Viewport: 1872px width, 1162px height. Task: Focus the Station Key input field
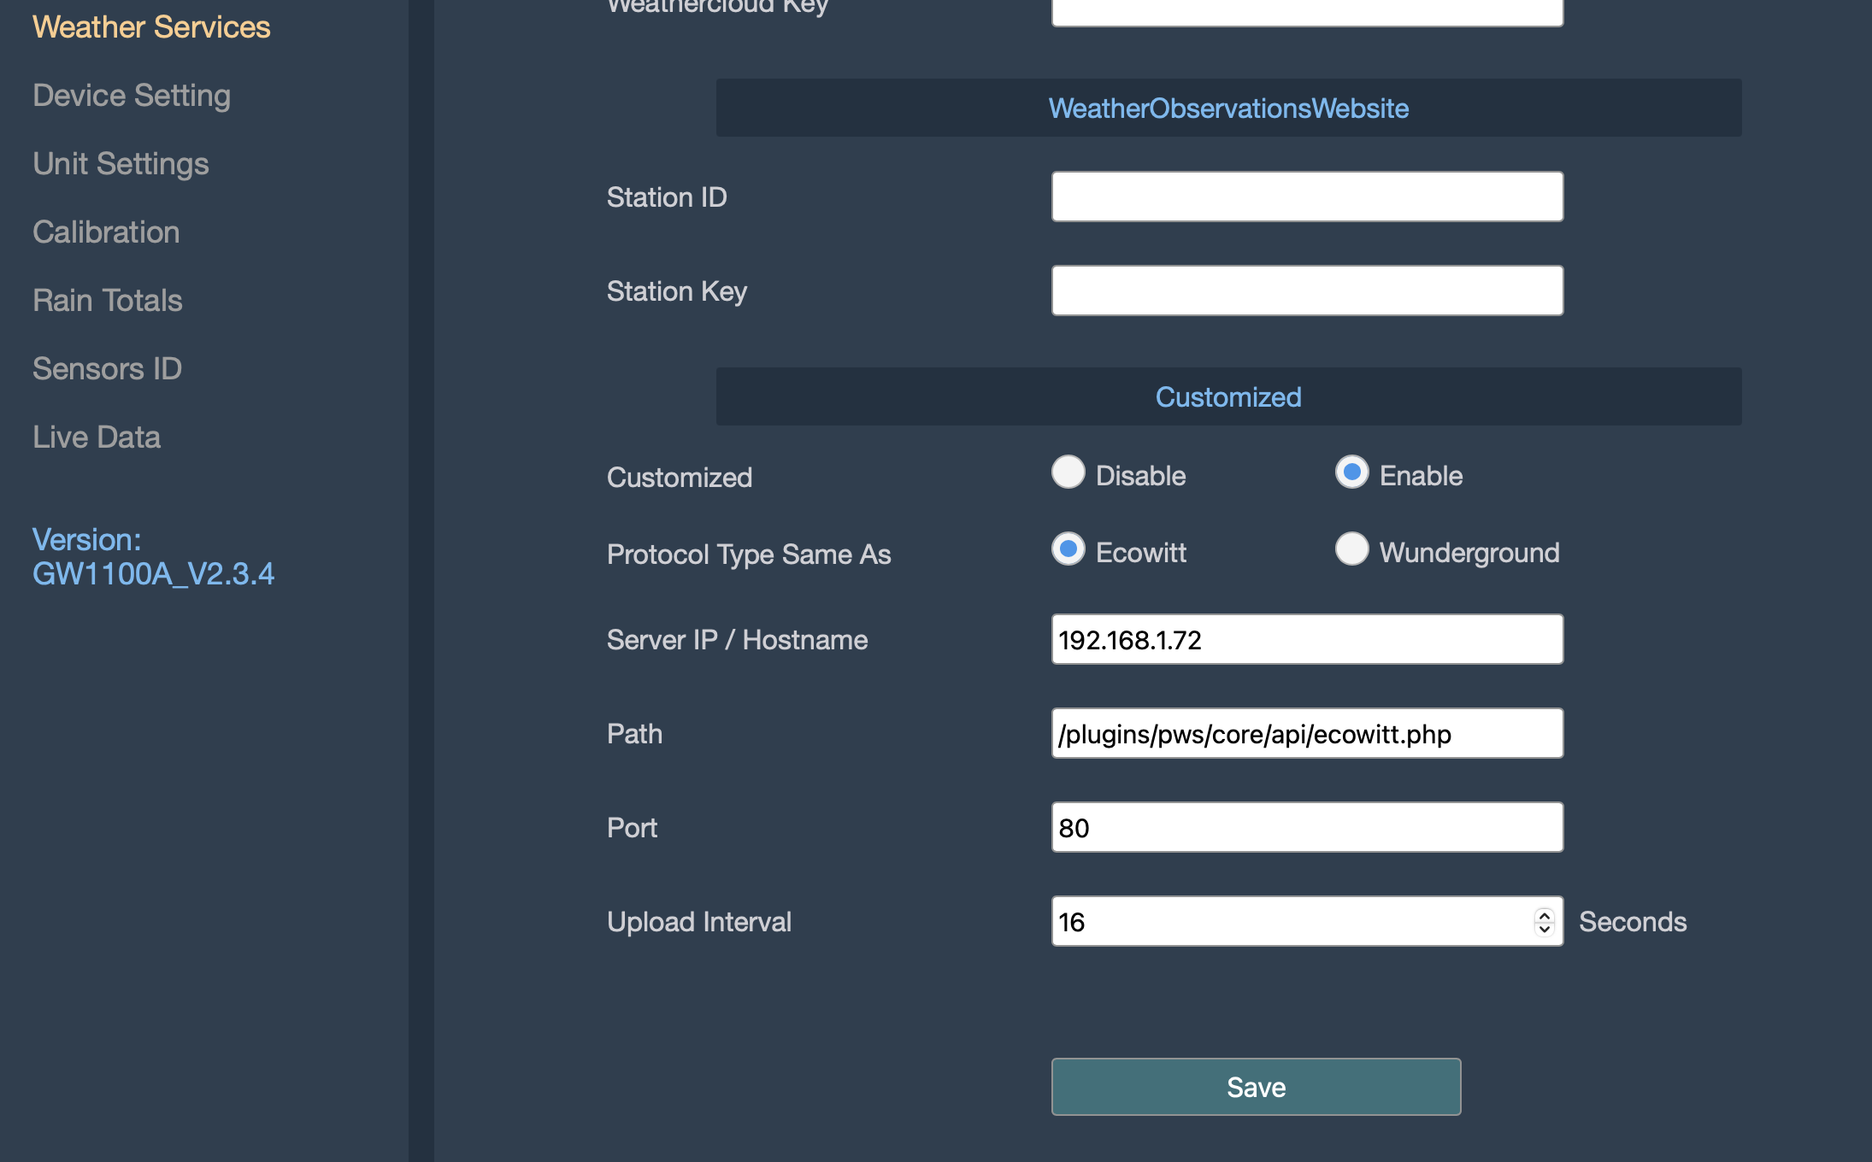click(1307, 290)
